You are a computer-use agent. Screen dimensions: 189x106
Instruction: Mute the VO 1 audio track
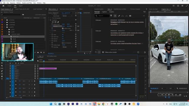29,81
